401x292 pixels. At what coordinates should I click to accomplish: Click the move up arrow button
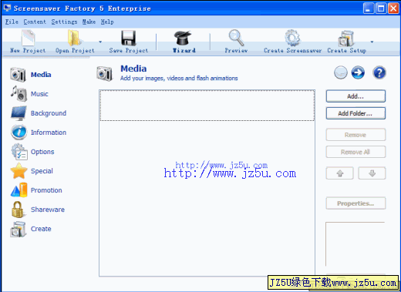click(x=340, y=173)
